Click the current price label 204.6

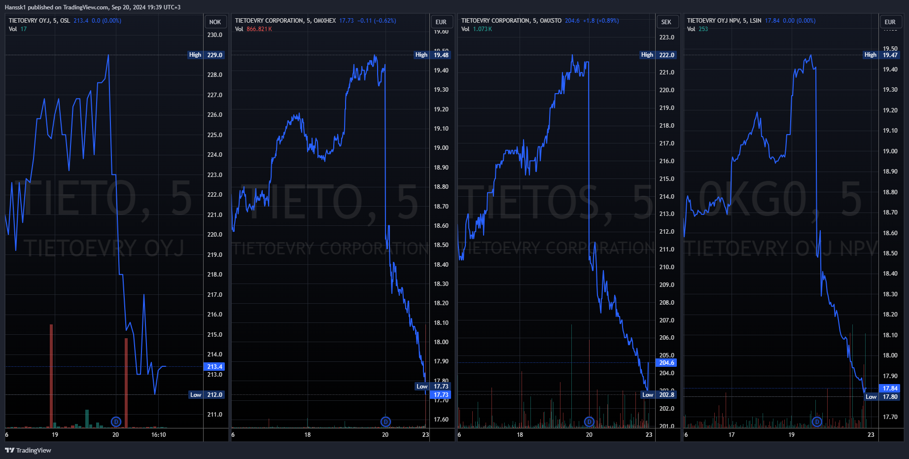point(666,363)
